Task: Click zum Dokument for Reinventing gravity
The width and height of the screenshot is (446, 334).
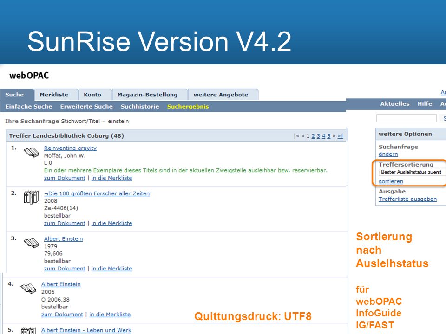Action: [65, 178]
